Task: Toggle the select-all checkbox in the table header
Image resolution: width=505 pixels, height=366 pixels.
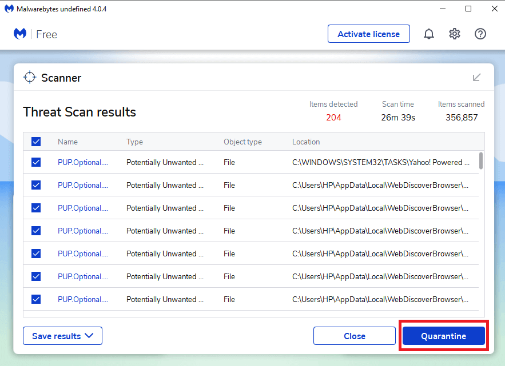Action: point(36,142)
